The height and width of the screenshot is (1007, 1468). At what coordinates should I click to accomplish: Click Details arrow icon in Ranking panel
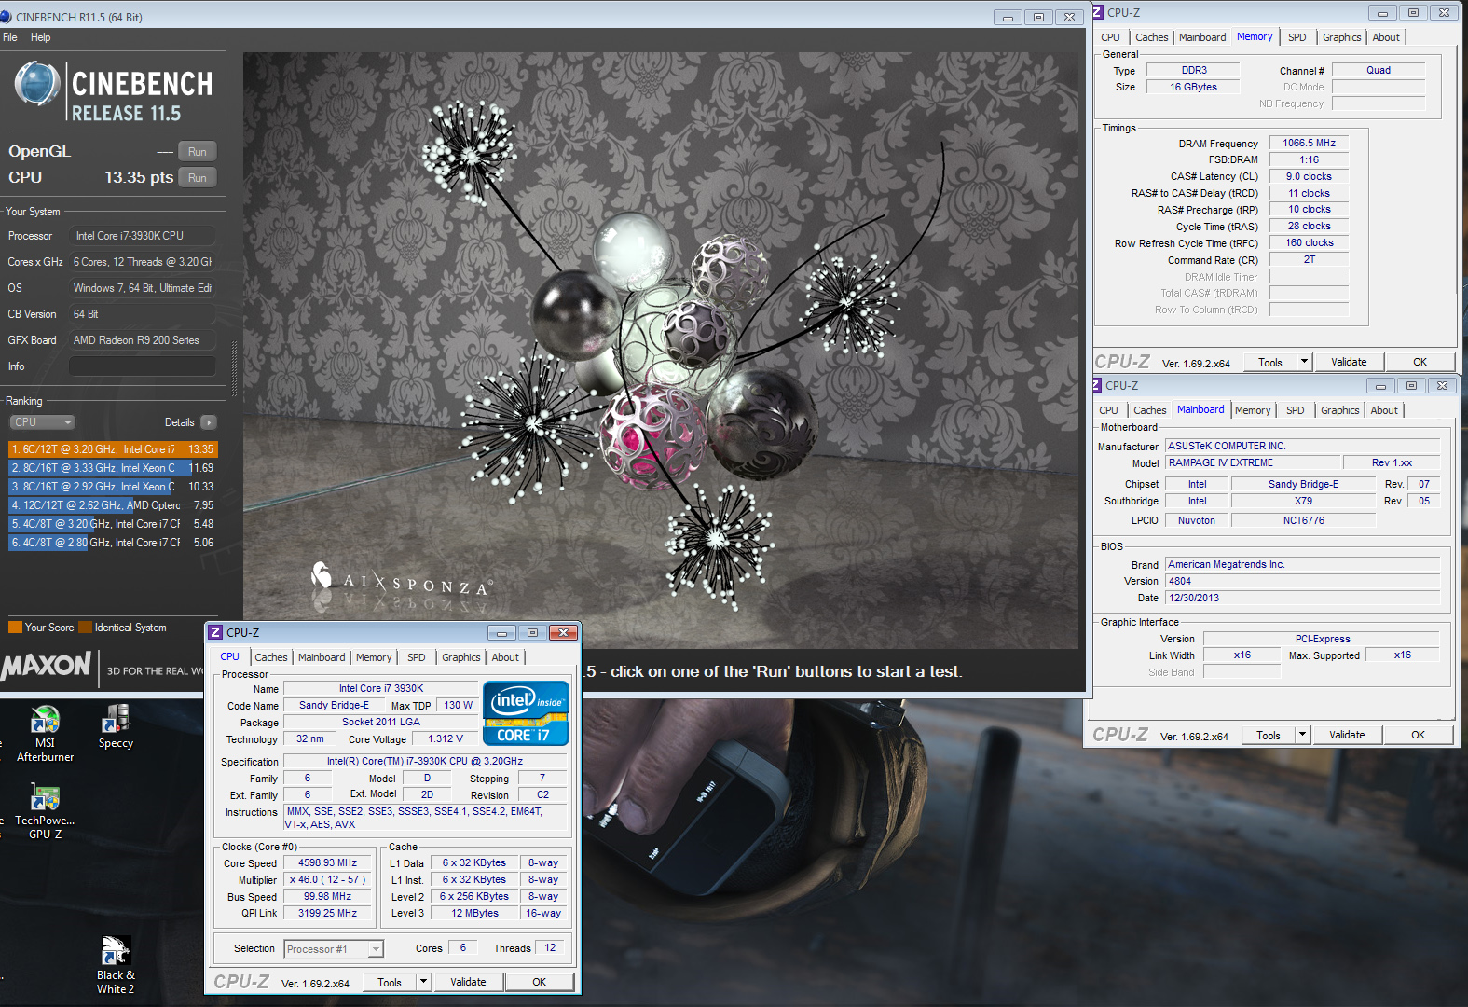click(209, 422)
